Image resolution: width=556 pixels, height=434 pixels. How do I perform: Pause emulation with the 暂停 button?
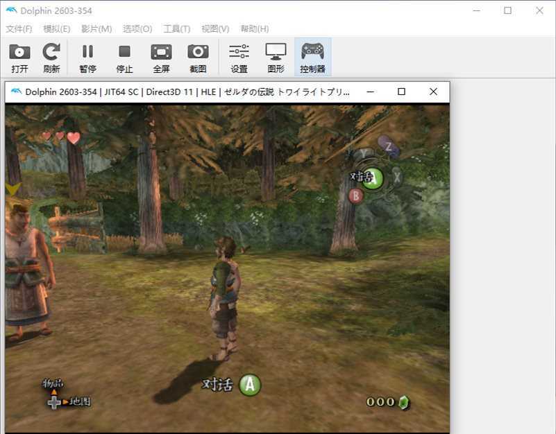click(x=87, y=58)
